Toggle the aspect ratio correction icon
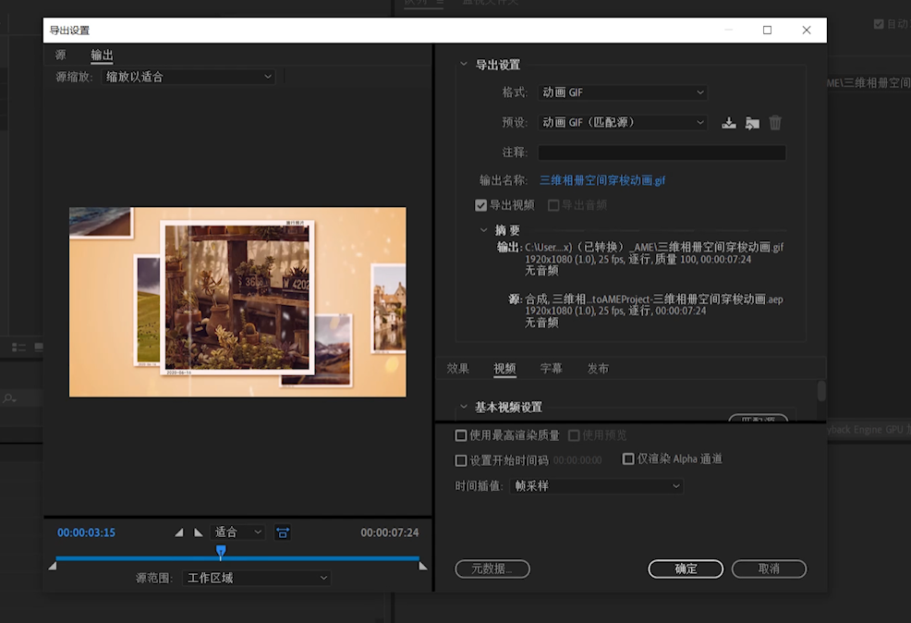Viewport: 911px width, 623px height. (x=283, y=532)
